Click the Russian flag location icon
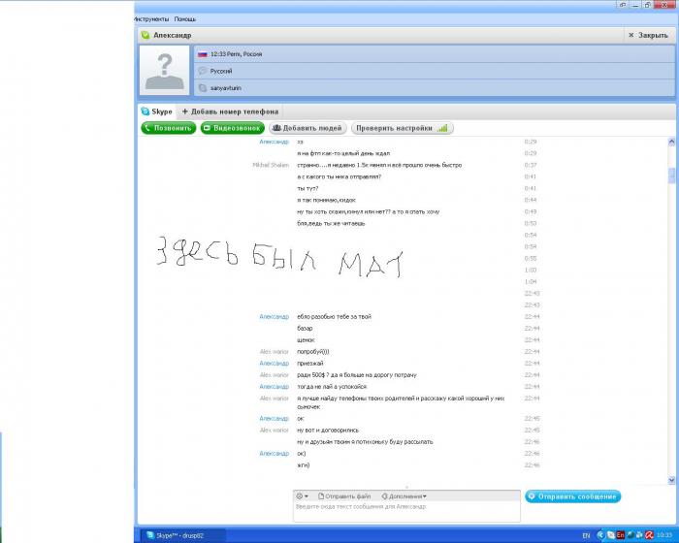The height and width of the screenshot is (543, 679). click(202, 54)
